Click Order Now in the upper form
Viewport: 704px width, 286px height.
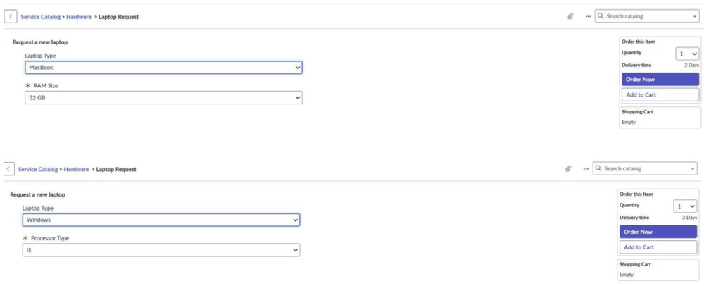(x=660, y=80)
